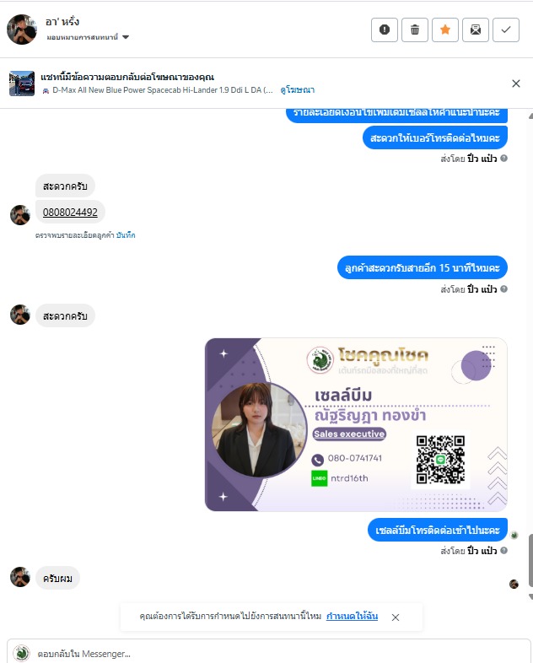Click the help icon beside the first sent-by label
The image size is (533, 663).
click(503, 158)
